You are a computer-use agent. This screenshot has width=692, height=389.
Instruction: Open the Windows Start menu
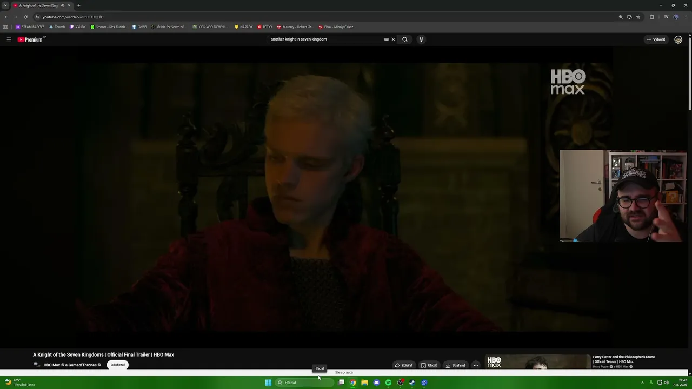[x=268, y=383]
